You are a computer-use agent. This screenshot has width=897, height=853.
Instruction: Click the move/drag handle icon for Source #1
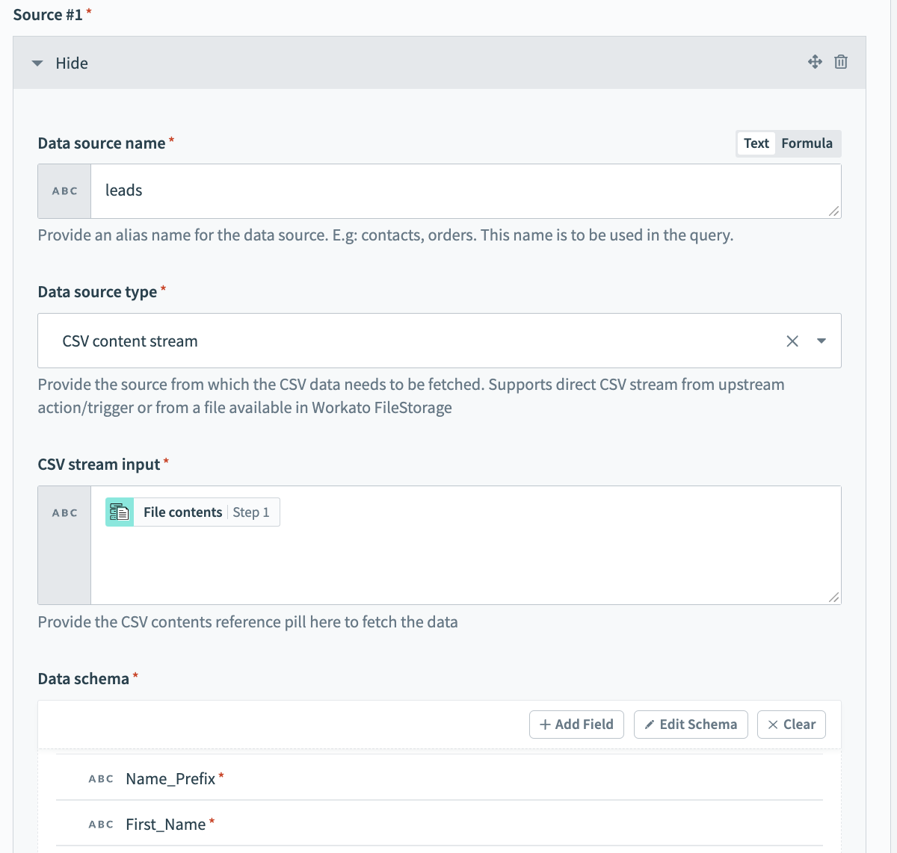[815, 62]
